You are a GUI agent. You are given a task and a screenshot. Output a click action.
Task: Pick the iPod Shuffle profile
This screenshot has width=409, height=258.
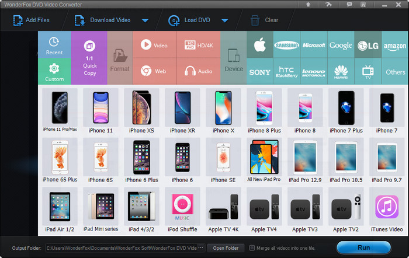point(182,210)
